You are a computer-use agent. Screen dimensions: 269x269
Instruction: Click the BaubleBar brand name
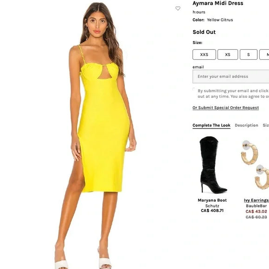coord(256,206)
